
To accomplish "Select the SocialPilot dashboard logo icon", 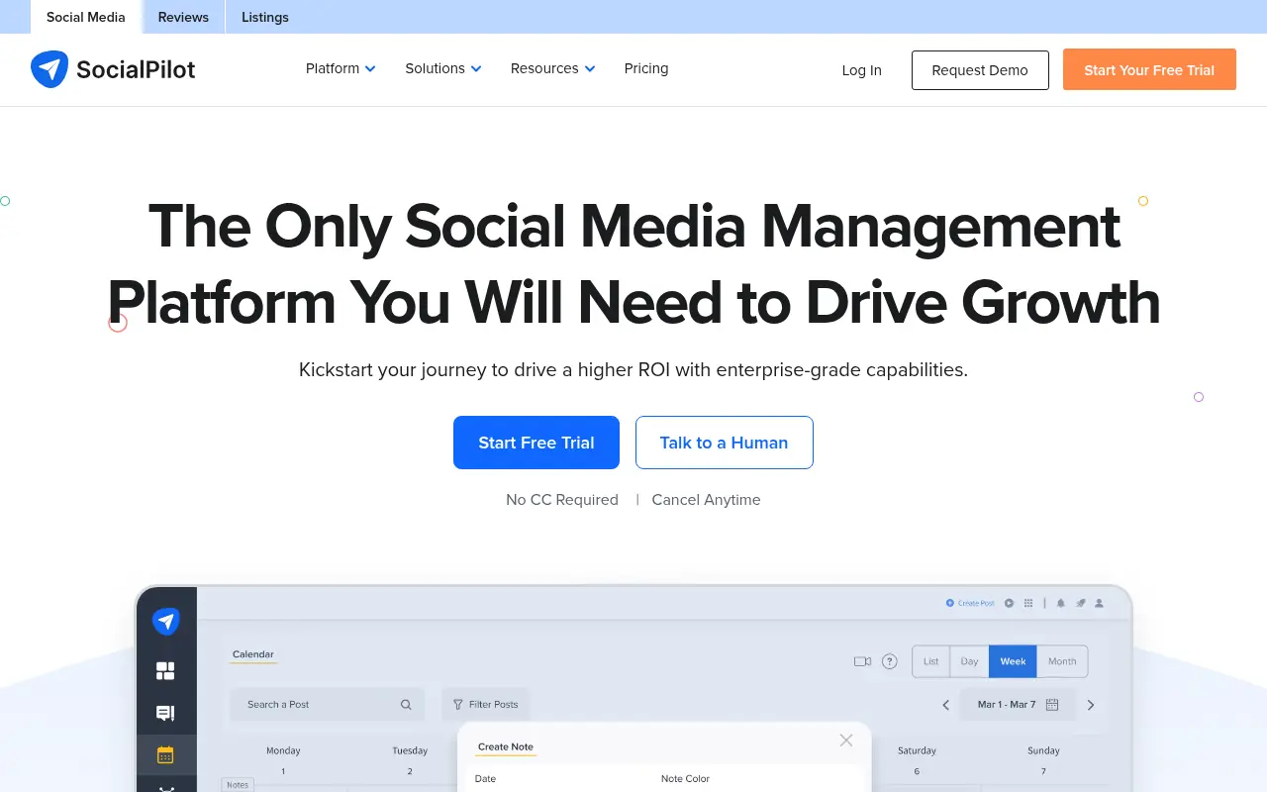I will coord(166,621).
